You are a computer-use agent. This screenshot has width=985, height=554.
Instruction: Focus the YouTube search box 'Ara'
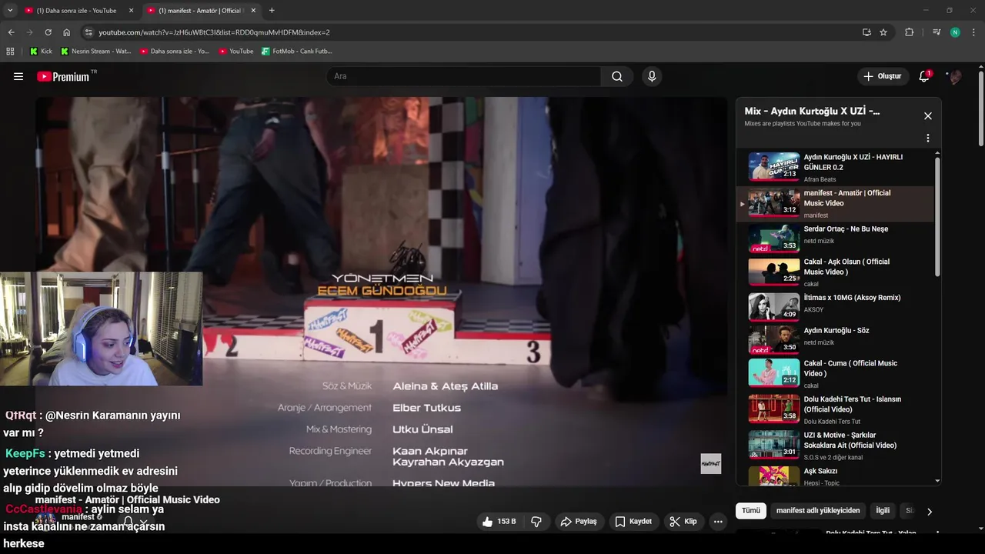463,76
